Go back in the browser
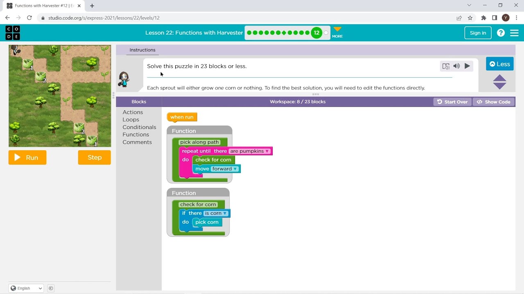This screenshot has width=524, height=294. pos(7,18)
